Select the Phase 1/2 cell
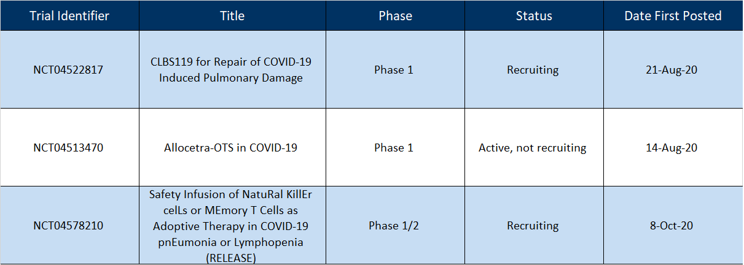744x265 pixels. pyautogui.click(x=395, y=226)
